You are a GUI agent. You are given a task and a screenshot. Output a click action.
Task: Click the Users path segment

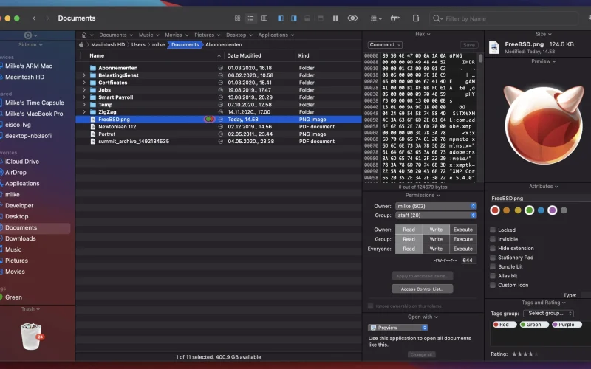coord(138,44)
